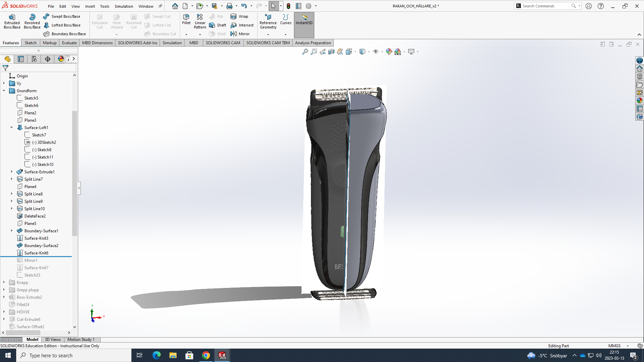Open the DisplayManager appearance sphere tab
This screenshot has height=362, width=644.
(61, 59)
